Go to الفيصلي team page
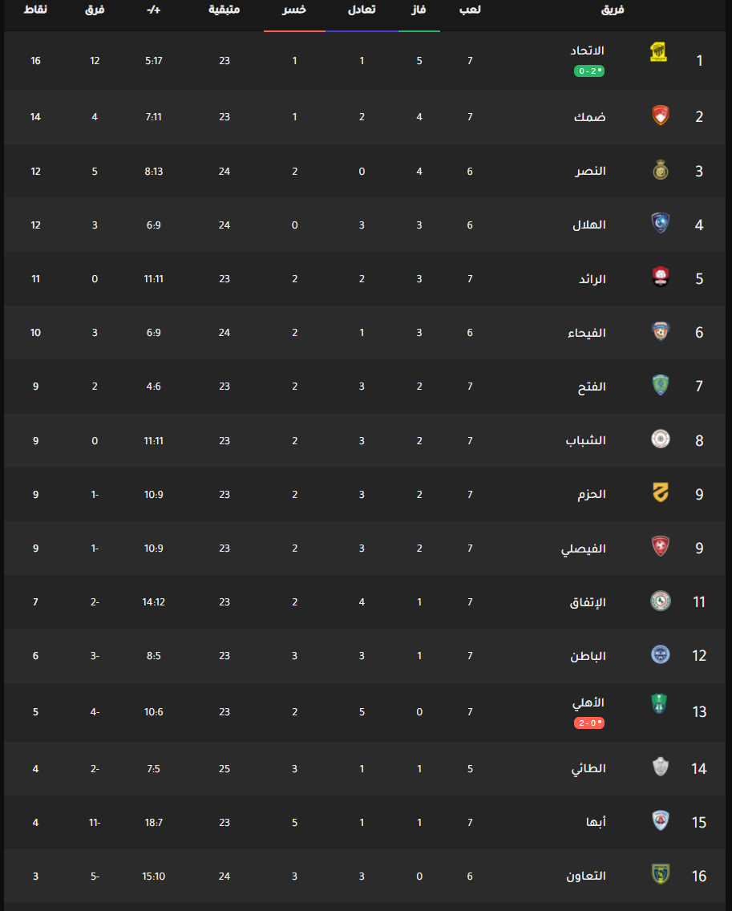This screenshot has width=732, height=911. (584, 549)
